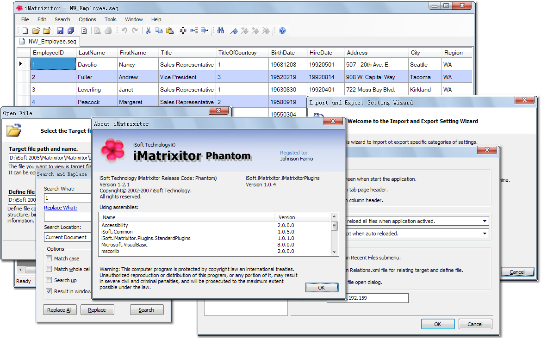
Task: Click the Save All multi-floppy icon
Action: pos(71,31)
